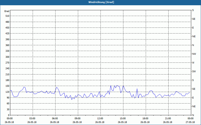Image resolution: width=201 pixels, height=125 pixels.
Task: Pick the 420 value on the degree axis
Action: (8, 33)
